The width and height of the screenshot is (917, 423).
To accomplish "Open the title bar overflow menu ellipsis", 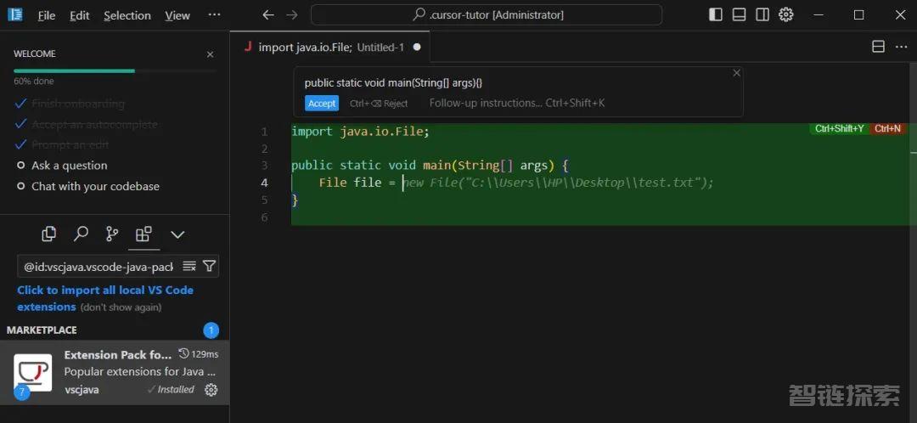I will click(214, 15).
